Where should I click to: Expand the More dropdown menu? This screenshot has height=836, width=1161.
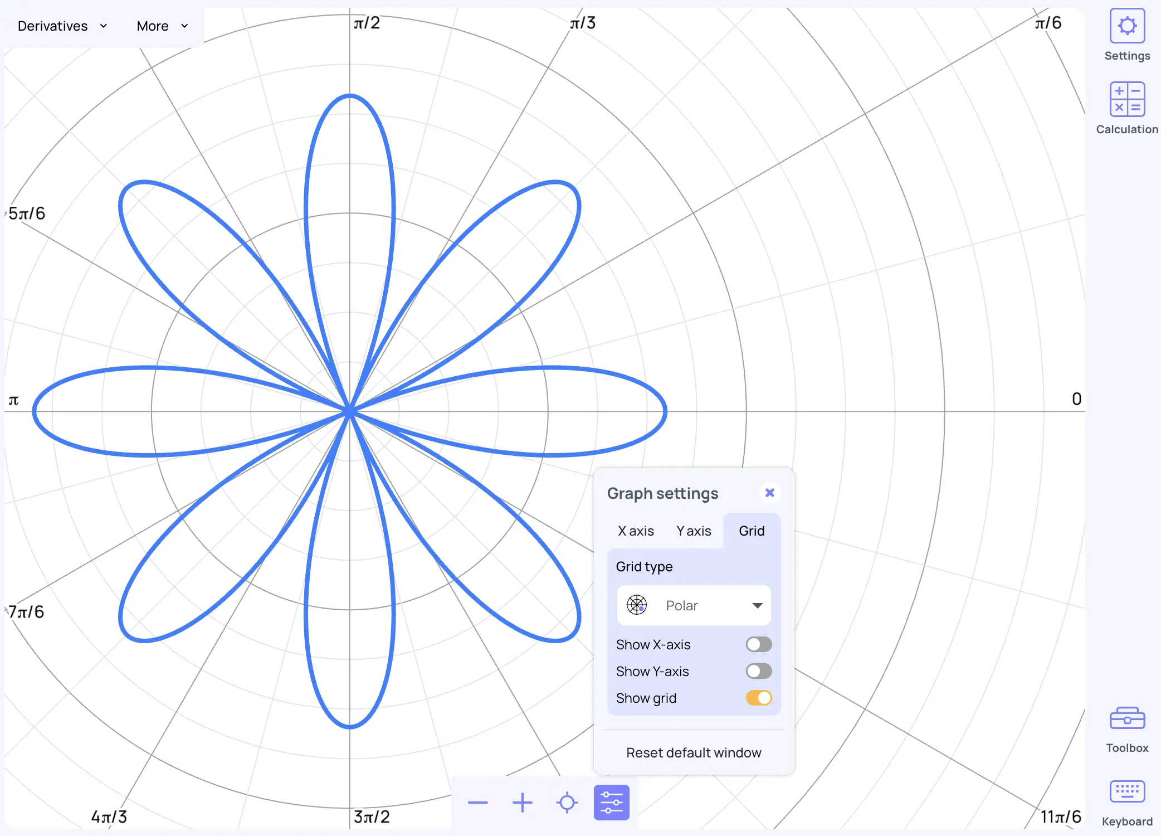[x=163, y=26]
